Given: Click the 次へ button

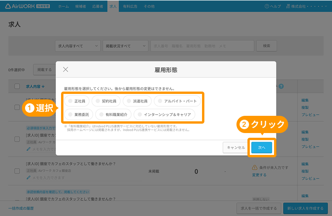Looking at the screenshot, I should (x=262, y=148).
